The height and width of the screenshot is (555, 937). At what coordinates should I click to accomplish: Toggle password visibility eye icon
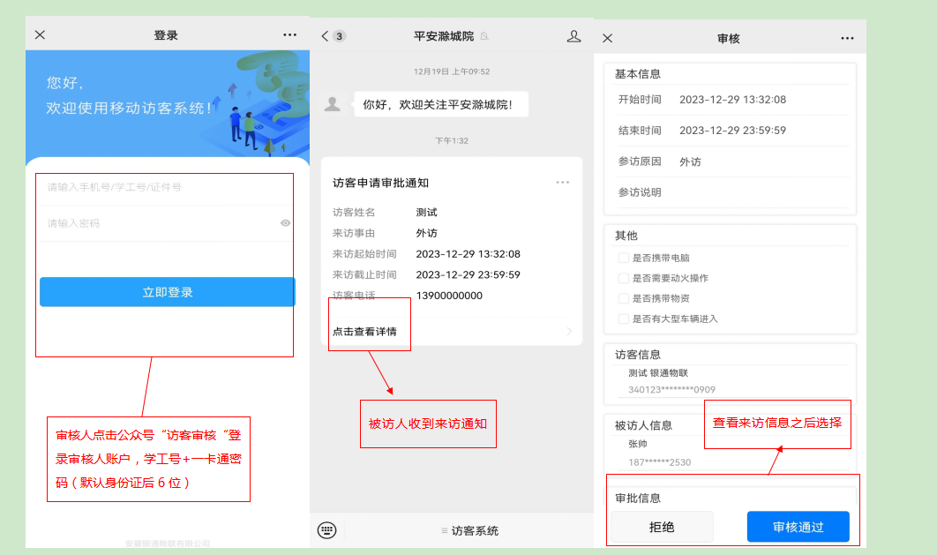(x=285, y=223)
